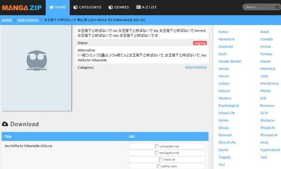Click the mexa.sh link icon

160,160
